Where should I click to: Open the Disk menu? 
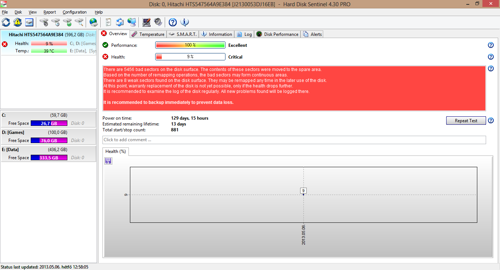point(18,12)
